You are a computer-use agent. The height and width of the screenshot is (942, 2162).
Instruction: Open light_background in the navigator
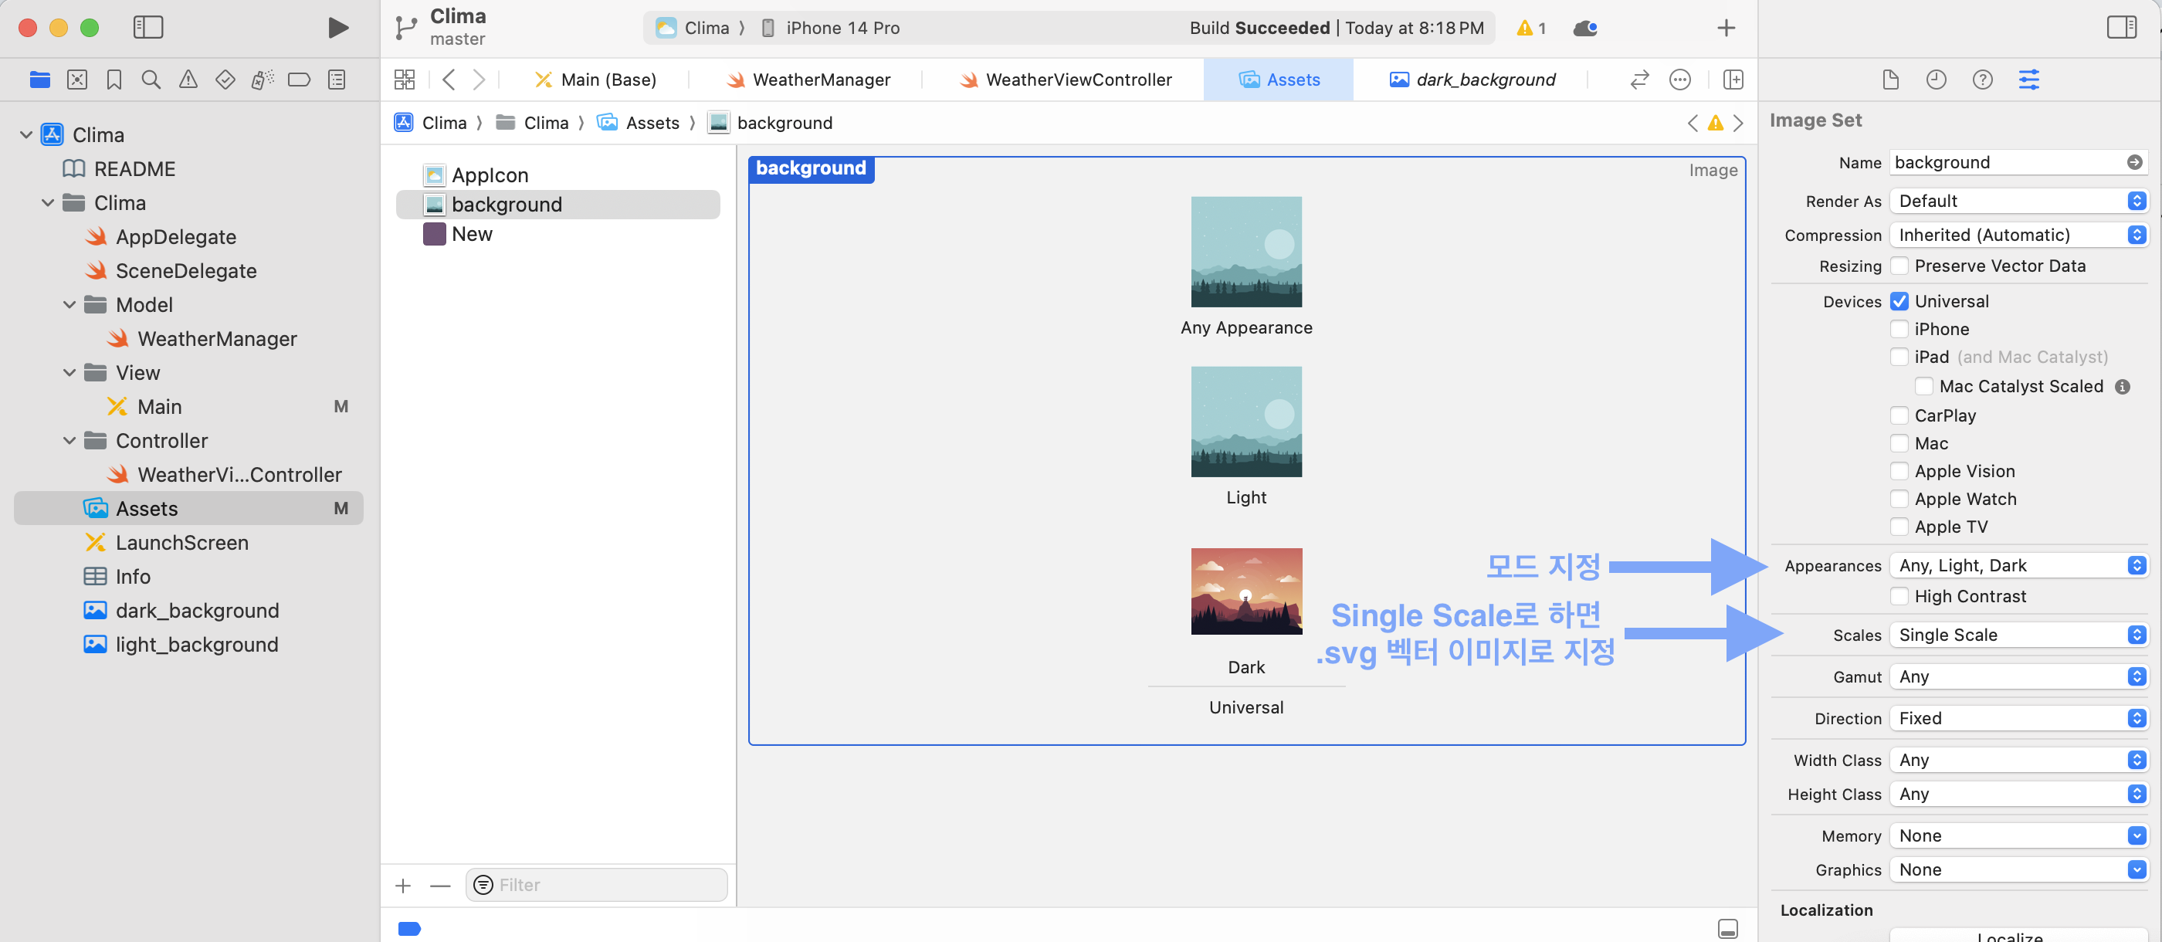(x=196, y=644)
